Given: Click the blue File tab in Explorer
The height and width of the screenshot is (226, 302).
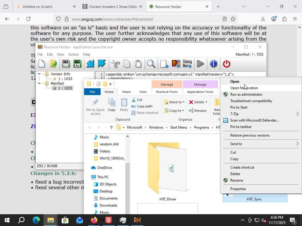Looking at the screenshot, I should [92, 92].
